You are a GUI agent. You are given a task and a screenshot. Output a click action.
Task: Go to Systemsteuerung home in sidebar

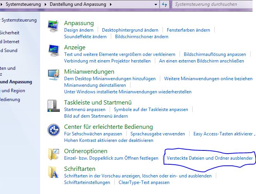pyautogui.click(x=18, y=20)
